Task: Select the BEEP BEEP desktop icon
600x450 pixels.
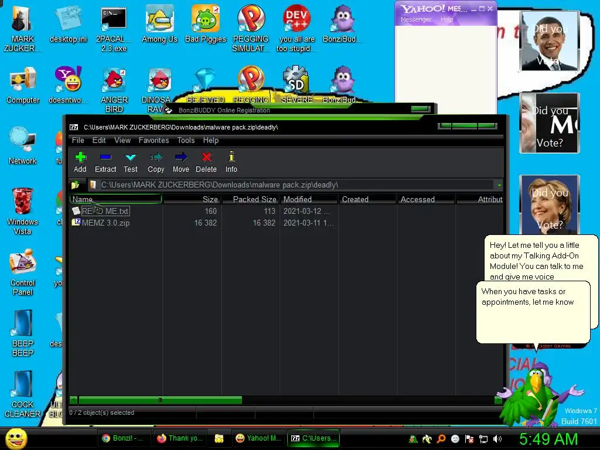Action: (x=23, y=333)
